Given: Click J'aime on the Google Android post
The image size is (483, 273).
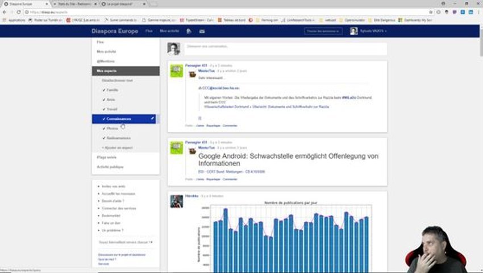Looking at the screenshot, I should 200,179.
